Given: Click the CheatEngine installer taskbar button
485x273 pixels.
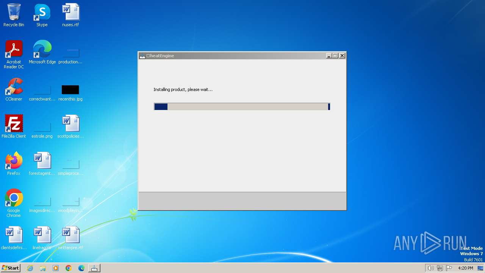Looking at the screenshot, I should tap(94, 268).
